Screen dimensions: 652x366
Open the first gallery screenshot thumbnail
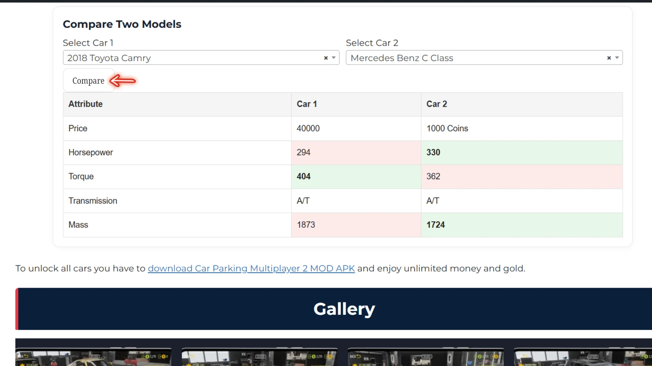[x=93, y=356]
